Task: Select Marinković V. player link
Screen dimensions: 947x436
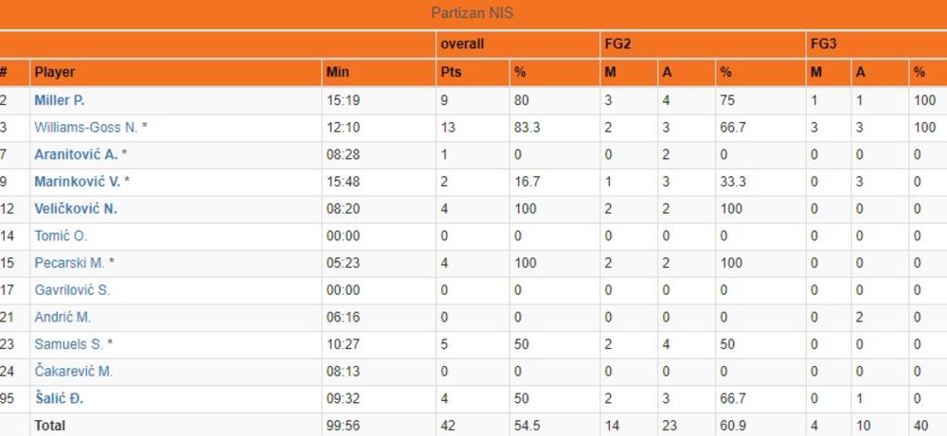Action: pyautogui.click(x=77, y=182)
